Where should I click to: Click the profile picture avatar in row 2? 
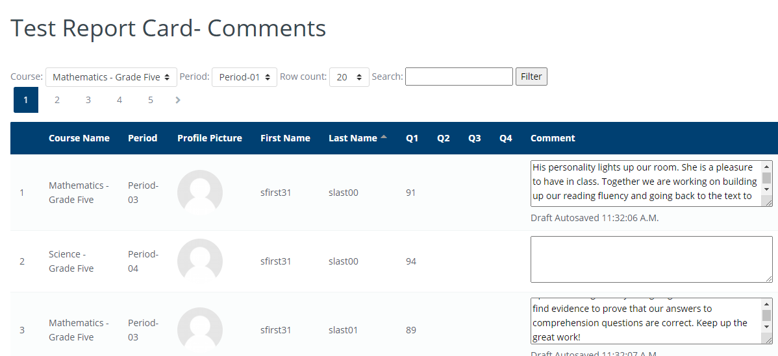(200, 261)
